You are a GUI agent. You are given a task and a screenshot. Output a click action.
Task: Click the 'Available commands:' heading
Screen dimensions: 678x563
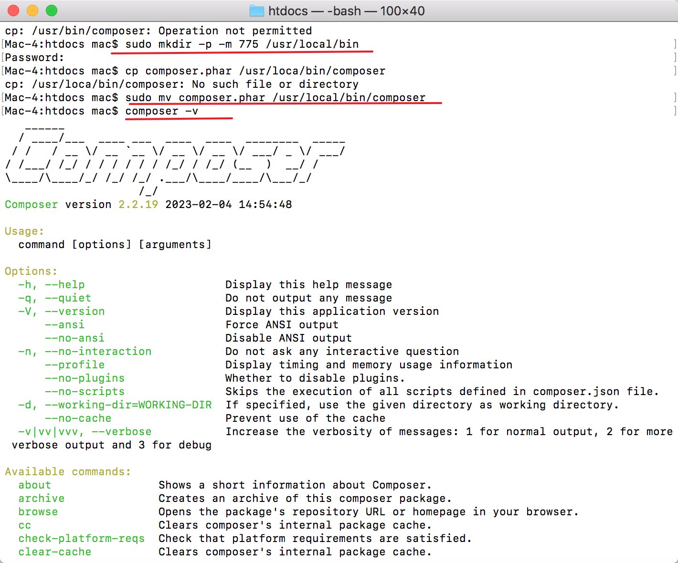tap(68, 472)
